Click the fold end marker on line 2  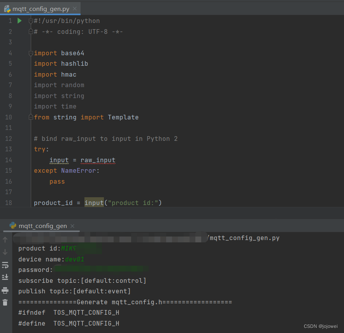pyautogui.click(x=31, y=32)
